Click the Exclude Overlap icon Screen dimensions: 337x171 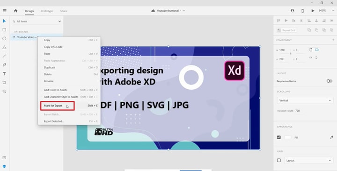[331, 30]
